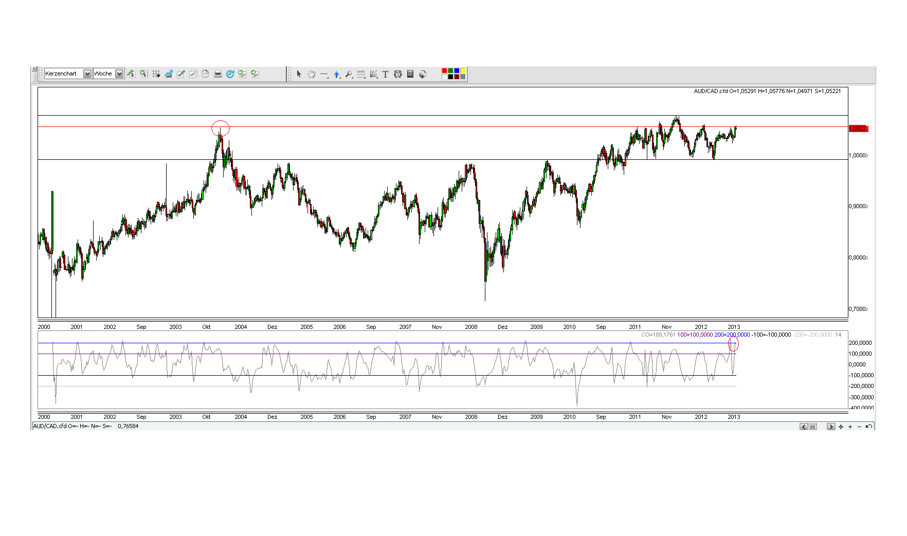Image resolution: width=907 pixels, height=536 pixels.
Task: Click the chart with green pencil icon
Action: pos(181,74)
